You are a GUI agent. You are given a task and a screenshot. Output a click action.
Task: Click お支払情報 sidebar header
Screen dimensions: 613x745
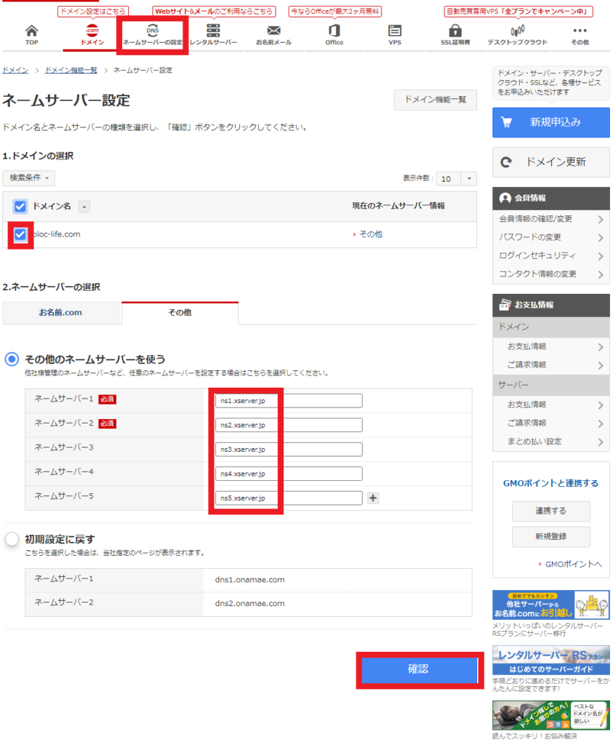[x=550, y=305]
